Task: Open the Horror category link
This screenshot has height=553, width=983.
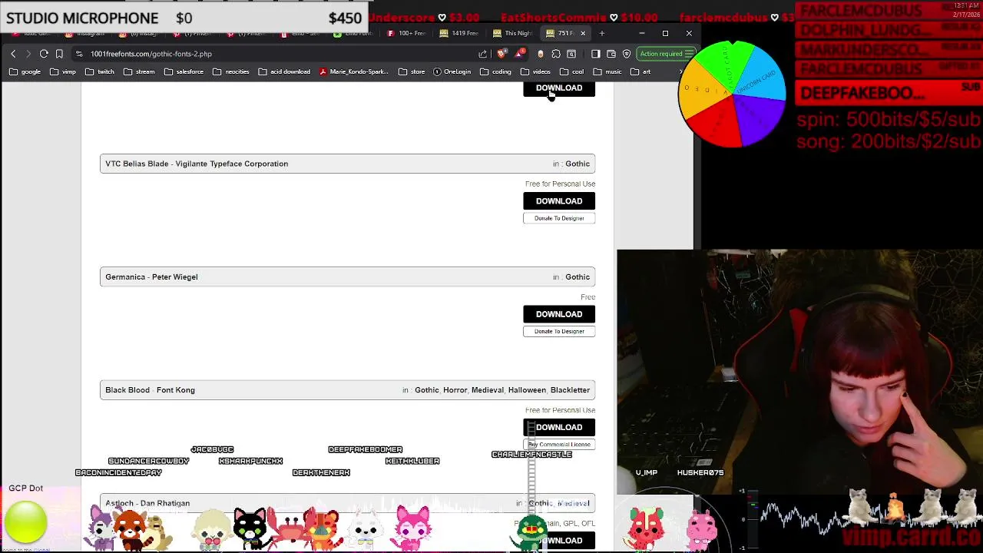Action: pyautogui.click(x=455, y=390)
